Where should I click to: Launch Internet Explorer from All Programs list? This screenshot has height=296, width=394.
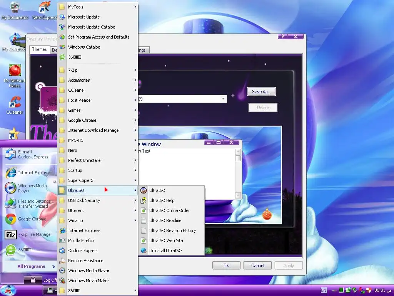point(98,230)
